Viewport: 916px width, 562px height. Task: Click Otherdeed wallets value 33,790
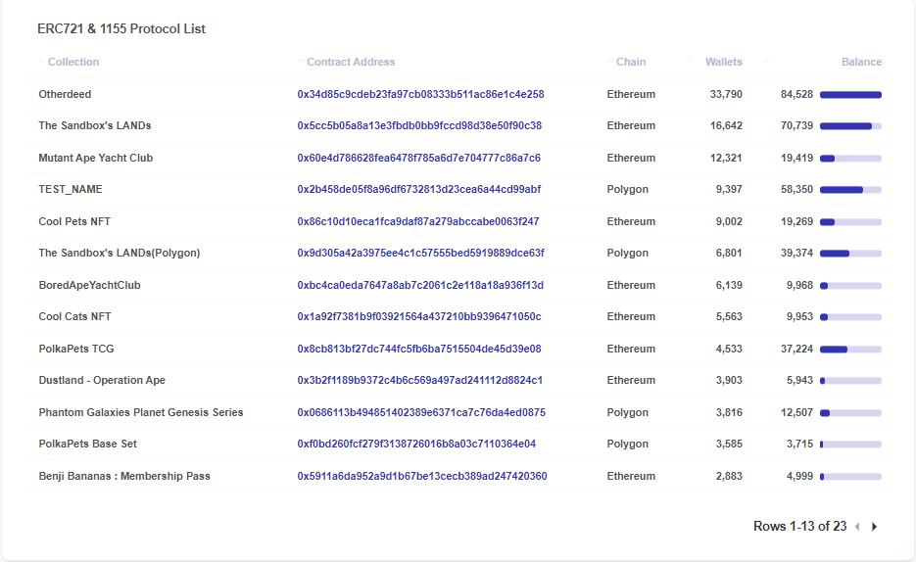(726, 94)
